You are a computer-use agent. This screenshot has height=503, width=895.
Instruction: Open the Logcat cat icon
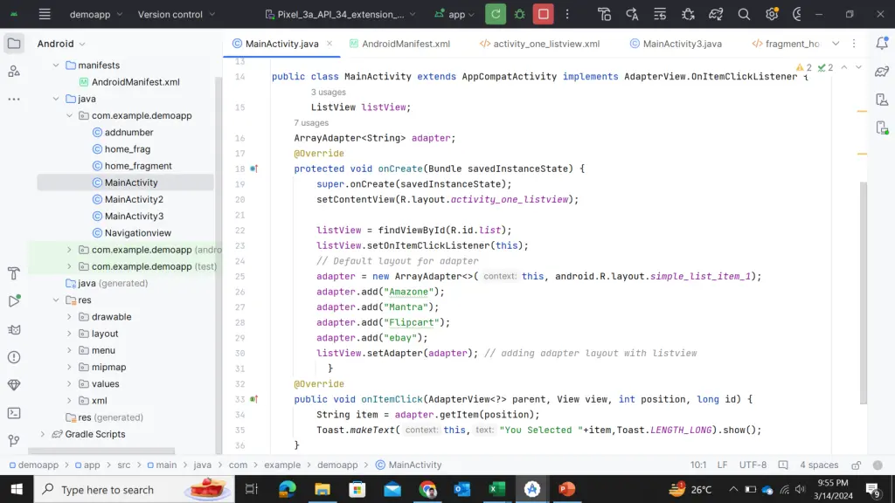pyautogui.click(x=14, y=329)
